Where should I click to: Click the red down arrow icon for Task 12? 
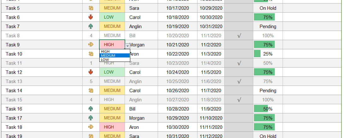(x=91, y=72)
